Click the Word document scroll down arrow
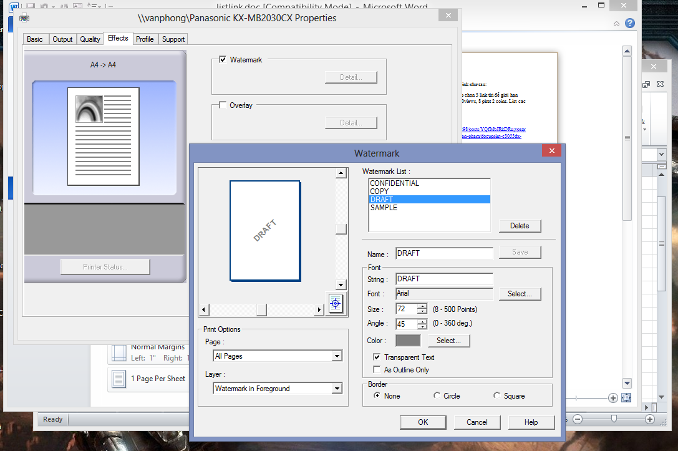Image resolution: width=678 pixels, height=451 pixels. (x=627, y=383)
